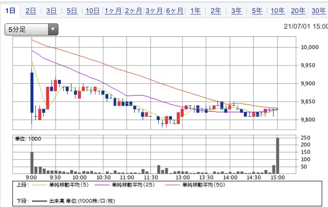Click the tall 15:00 closing volume bar
Screen dimensions: 328x207
[278, 155]
